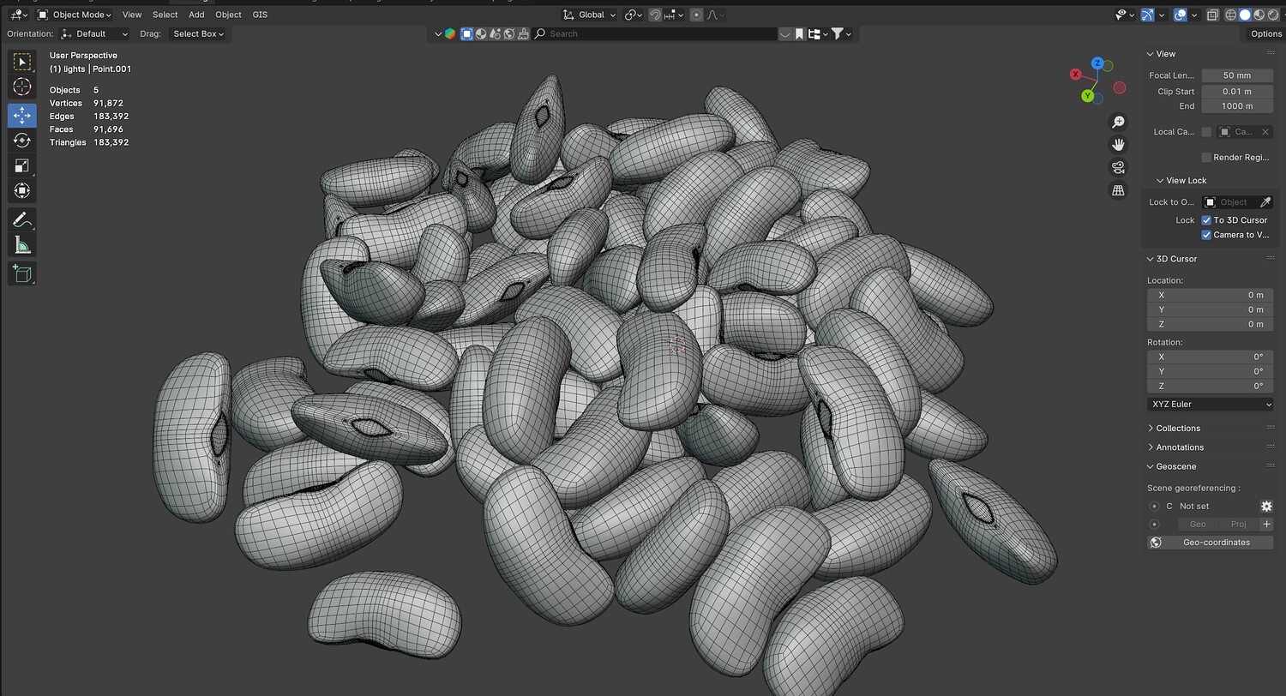Open the Drag Select Box dropdown
The width and height of the screenshot is (1286, 696).
pos(198,33)
